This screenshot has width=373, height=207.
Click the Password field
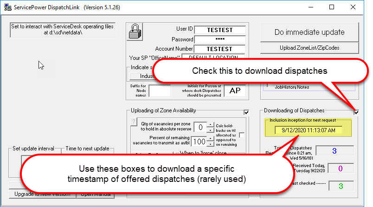[x=220, y=39]
